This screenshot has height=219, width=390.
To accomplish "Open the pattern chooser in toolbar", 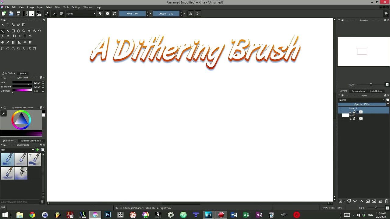I will coord(32,13).
